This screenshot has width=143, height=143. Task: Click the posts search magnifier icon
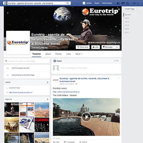tap(6, 61)
